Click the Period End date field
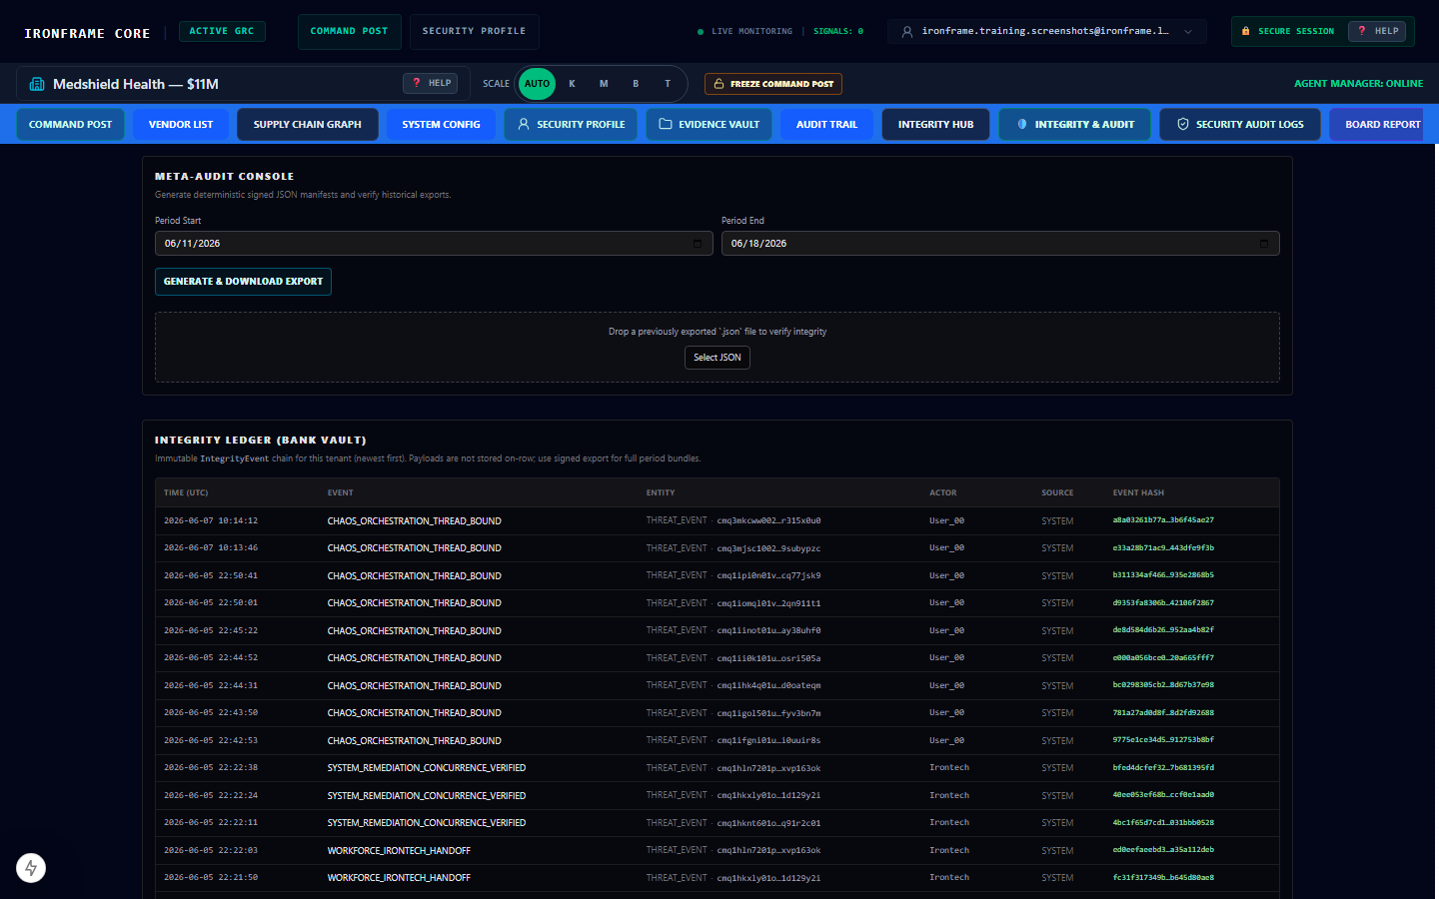 pyautogui.click(x=1000, y=244)
